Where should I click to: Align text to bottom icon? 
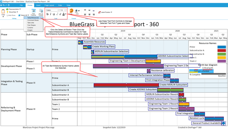coord(93,11)
